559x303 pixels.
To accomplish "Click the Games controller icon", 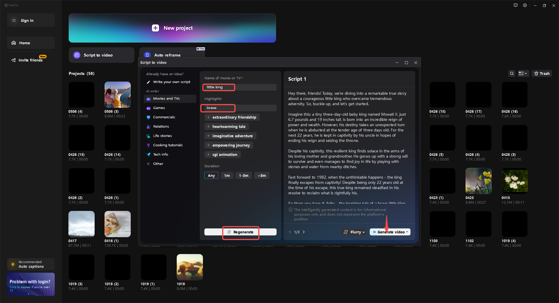I will pyautogui.click(x=148, y=108).
